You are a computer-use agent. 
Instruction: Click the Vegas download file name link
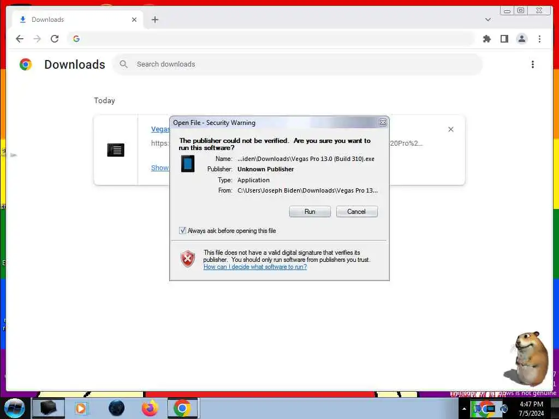[160, 129]
